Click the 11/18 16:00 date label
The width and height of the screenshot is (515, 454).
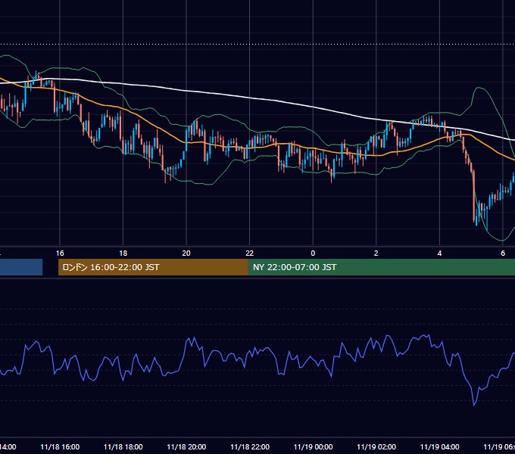point(60,447)
